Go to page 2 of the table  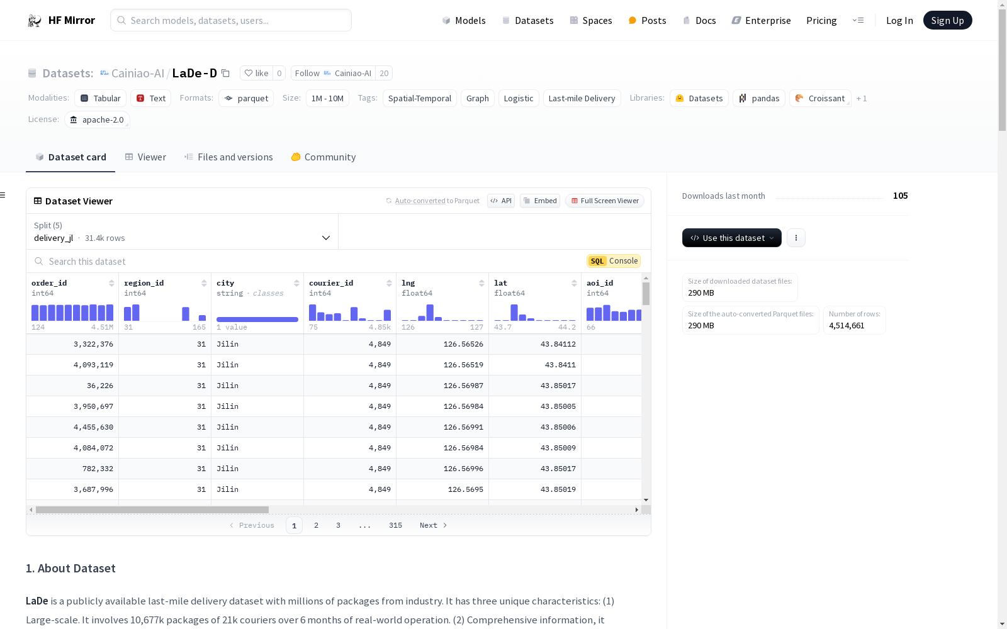point(316,525)
